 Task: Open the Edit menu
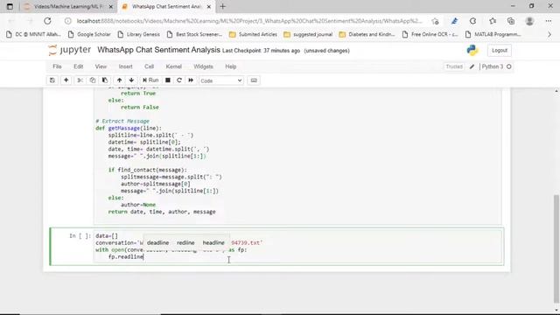click(78, 66)
